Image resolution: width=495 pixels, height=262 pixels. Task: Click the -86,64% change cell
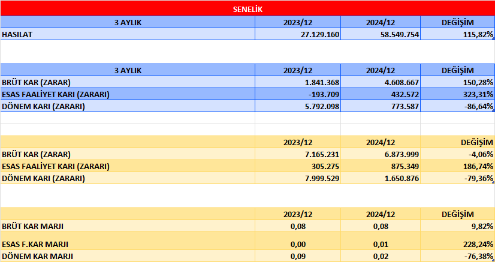457,106
